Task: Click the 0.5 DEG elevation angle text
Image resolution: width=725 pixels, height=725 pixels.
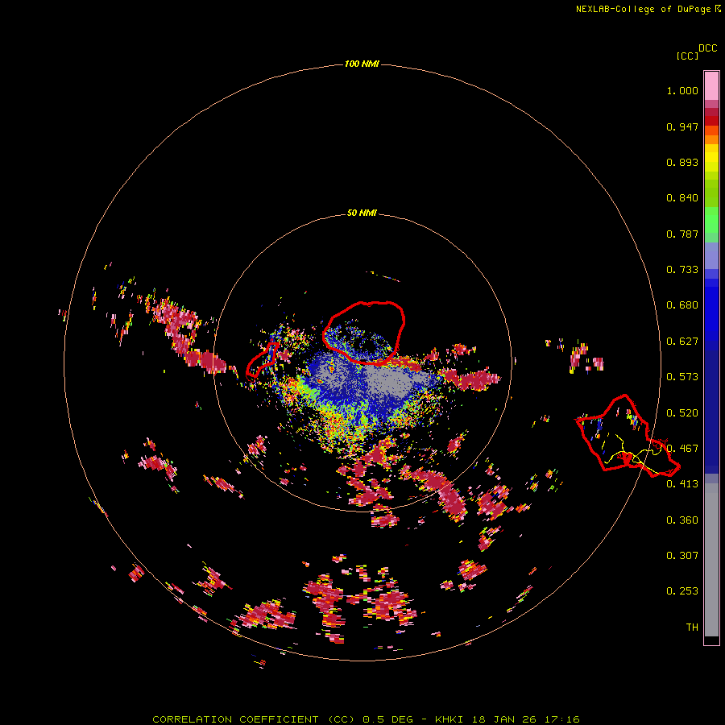Action: [389, 719]
